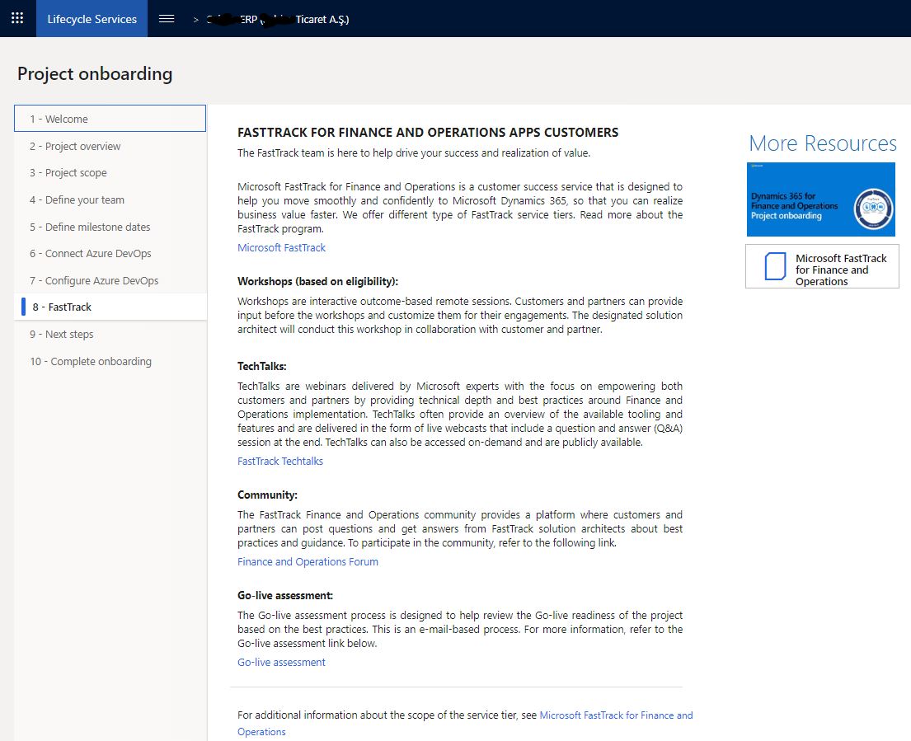Viewport: 911px width, 741px height.
Task: Open the app launcher waffle icon
Action: (17, 18)
